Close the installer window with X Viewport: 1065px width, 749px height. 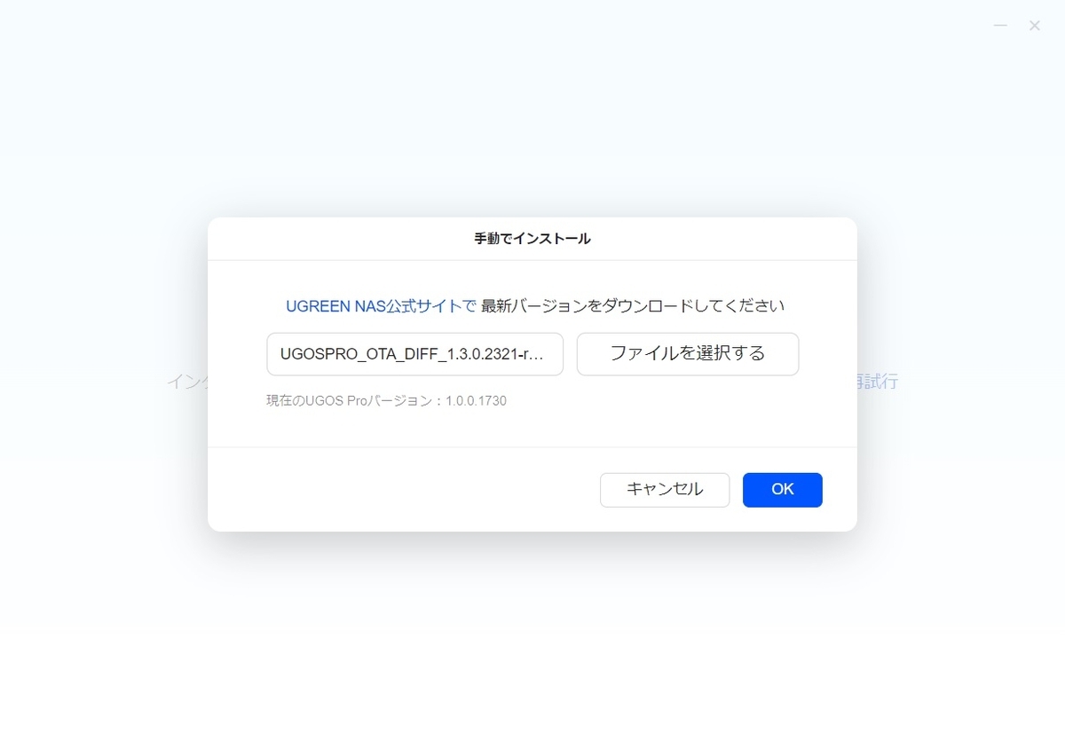(x=1035, y=26)
